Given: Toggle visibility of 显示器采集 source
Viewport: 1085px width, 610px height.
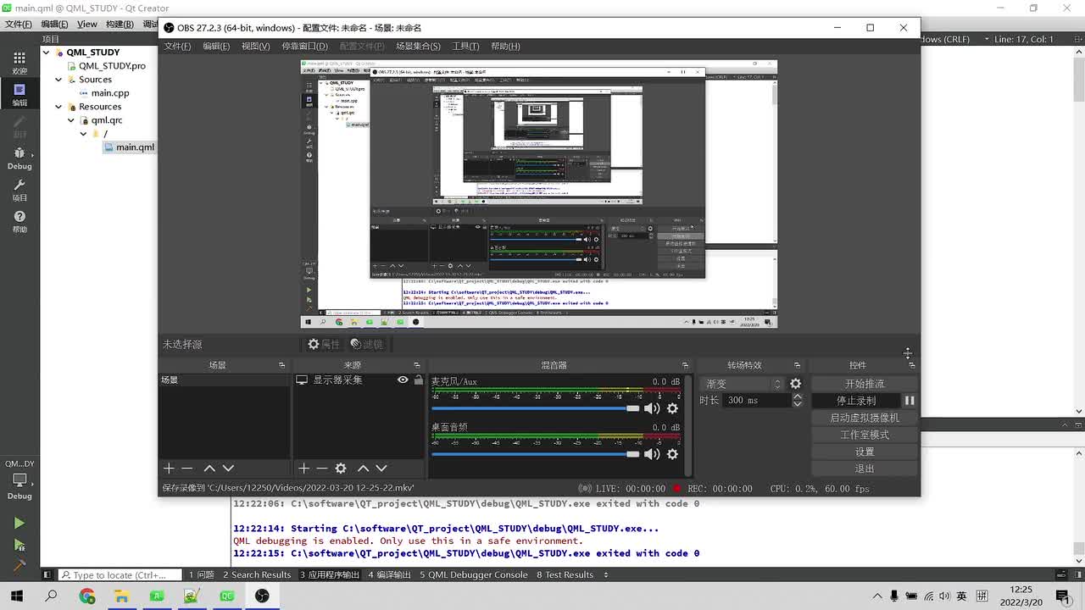Looking at the screenshot, I should (403, 380).
